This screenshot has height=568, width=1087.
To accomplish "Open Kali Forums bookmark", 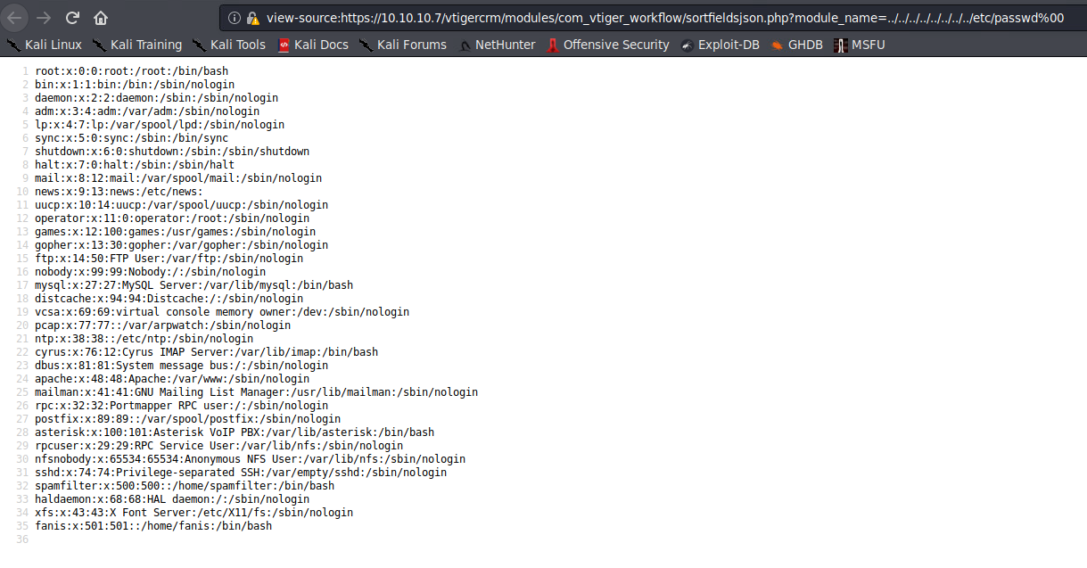I will 403,45.
